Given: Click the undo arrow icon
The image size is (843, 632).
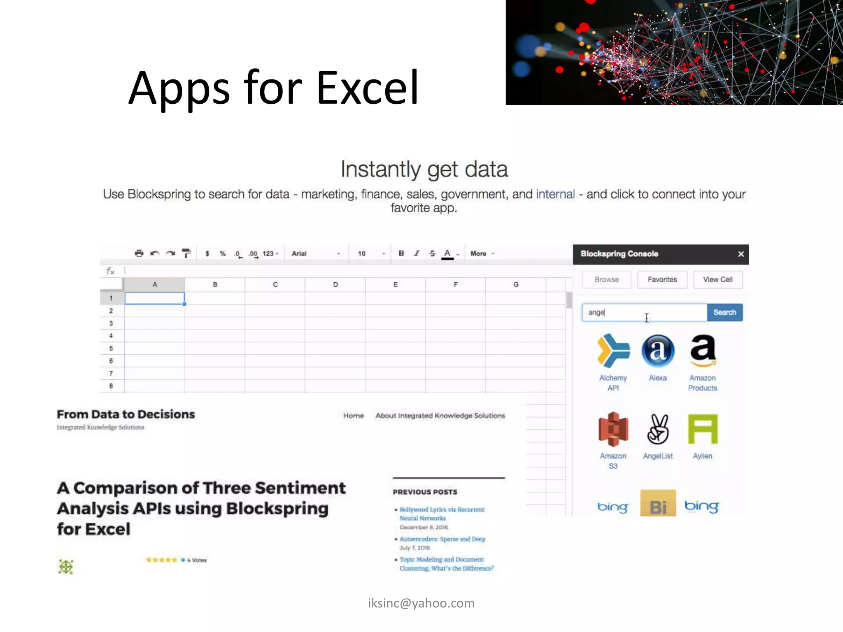Looking at the screenshot, I should coord(155,253).
